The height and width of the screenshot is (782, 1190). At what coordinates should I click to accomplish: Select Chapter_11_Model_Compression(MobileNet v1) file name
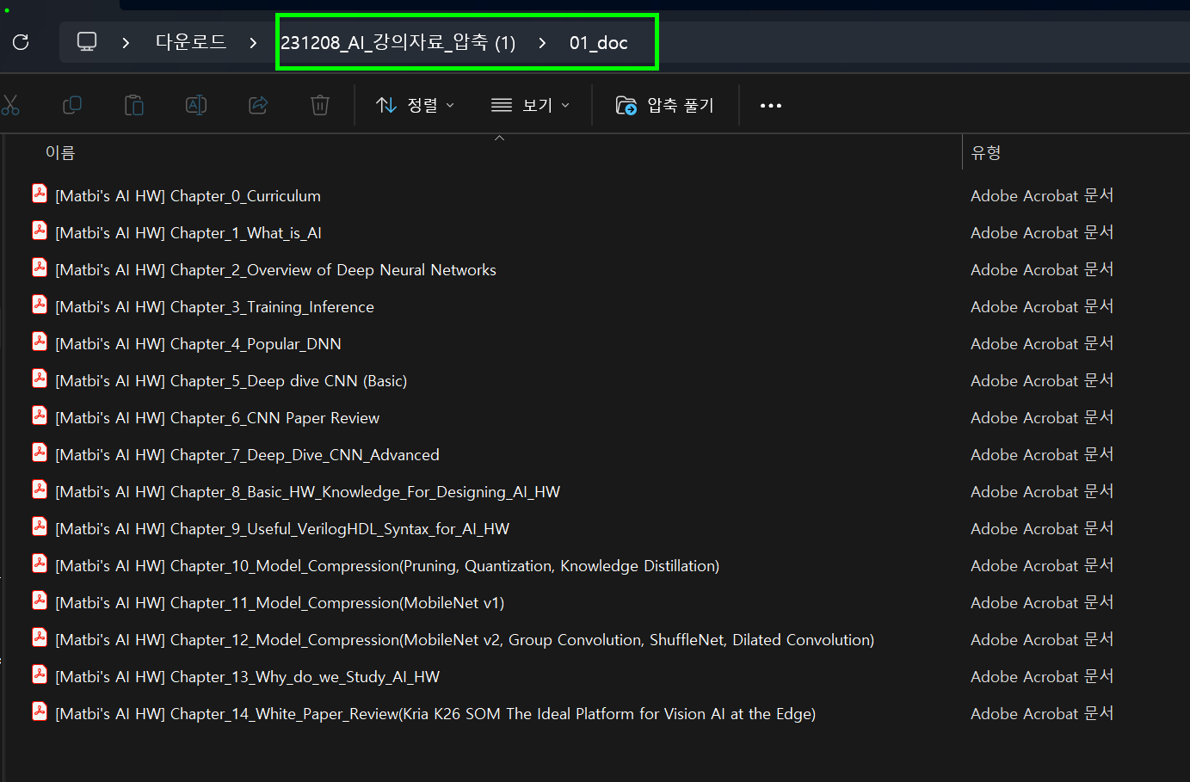click(x=280, y=603)
